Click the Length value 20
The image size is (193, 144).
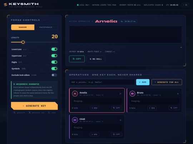coord(55,37)
